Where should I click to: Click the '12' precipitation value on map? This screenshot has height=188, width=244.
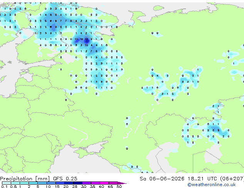[81, 39]
